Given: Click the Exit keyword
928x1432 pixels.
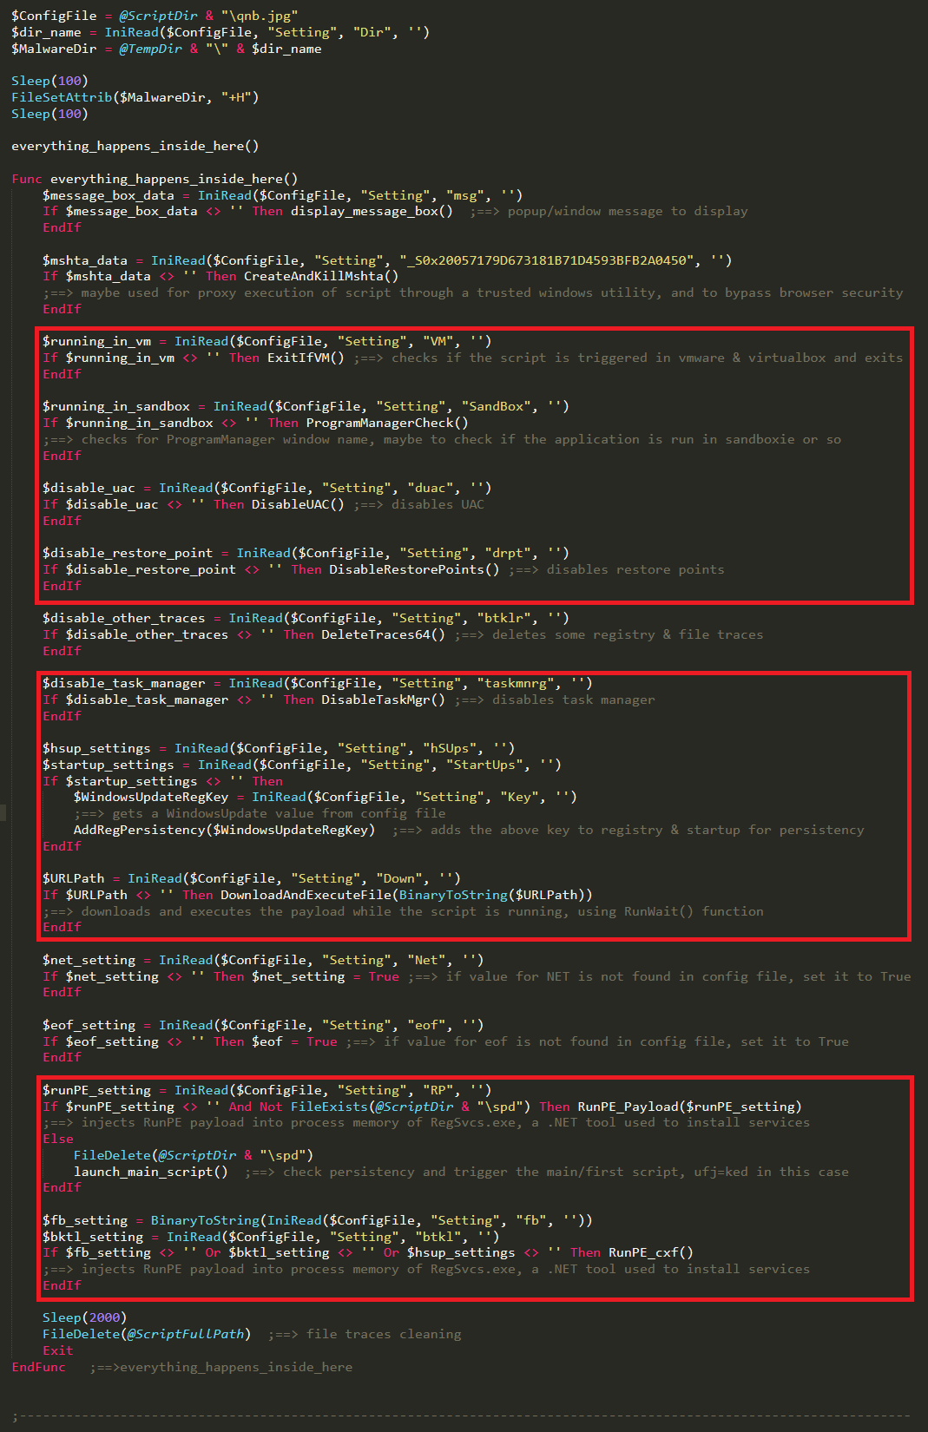Looking at the screenshot, I should (x=58, y=1350).
